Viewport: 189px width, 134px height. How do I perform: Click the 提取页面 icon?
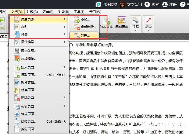pyautogui.click(x=17, y=75)
